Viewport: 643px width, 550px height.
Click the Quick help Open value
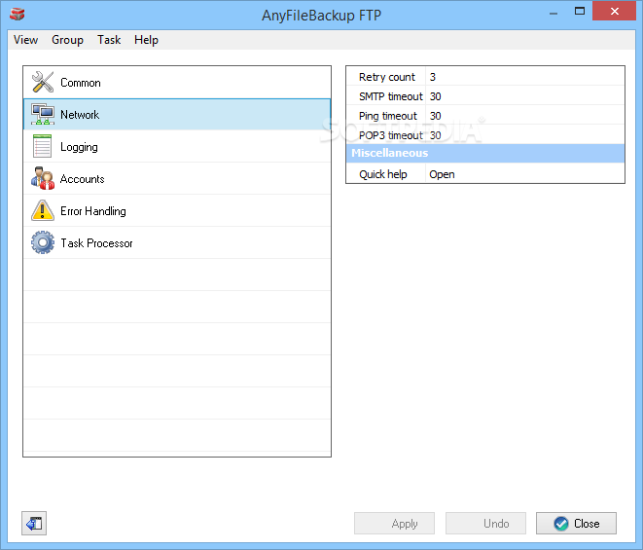[x=525, y=174]
